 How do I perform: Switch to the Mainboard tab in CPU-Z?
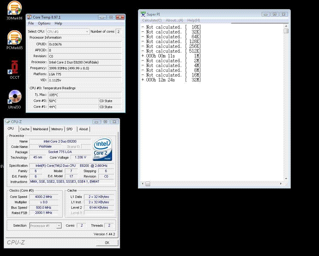[x=40, y=129]
